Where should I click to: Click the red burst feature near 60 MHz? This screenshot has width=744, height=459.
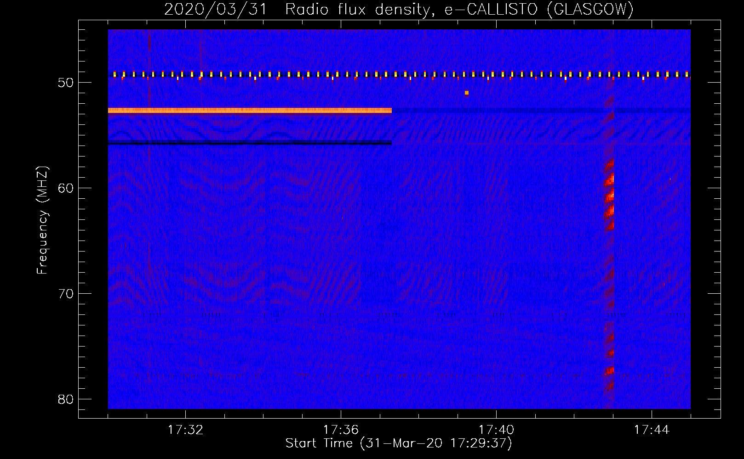coord(609,195)
